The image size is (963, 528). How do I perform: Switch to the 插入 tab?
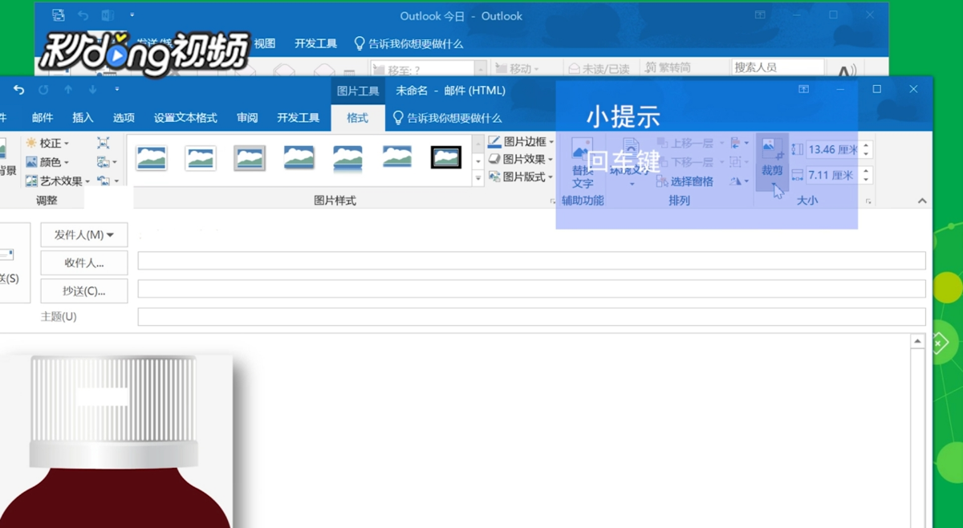83,118
